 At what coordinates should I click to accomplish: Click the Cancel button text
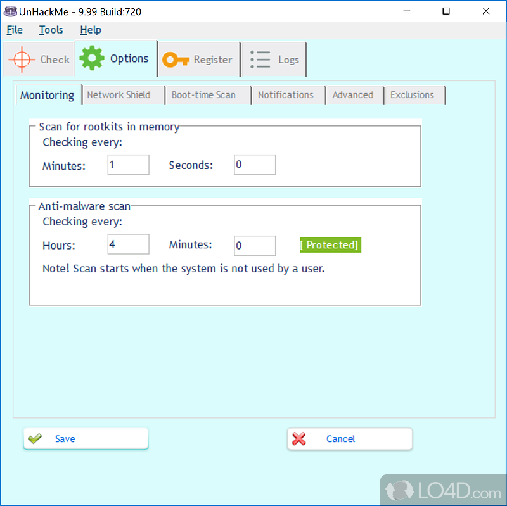click(340, 439)
